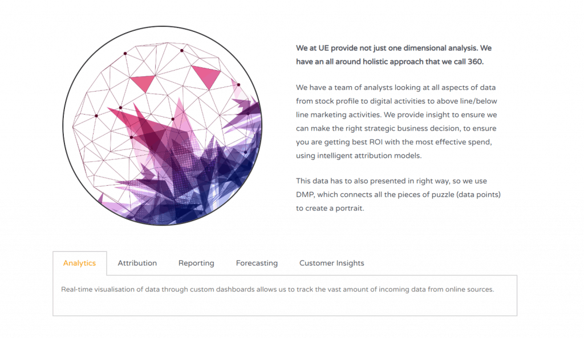
Task: Click the left pink triangle in globe graphic
Action: (142, 83)
